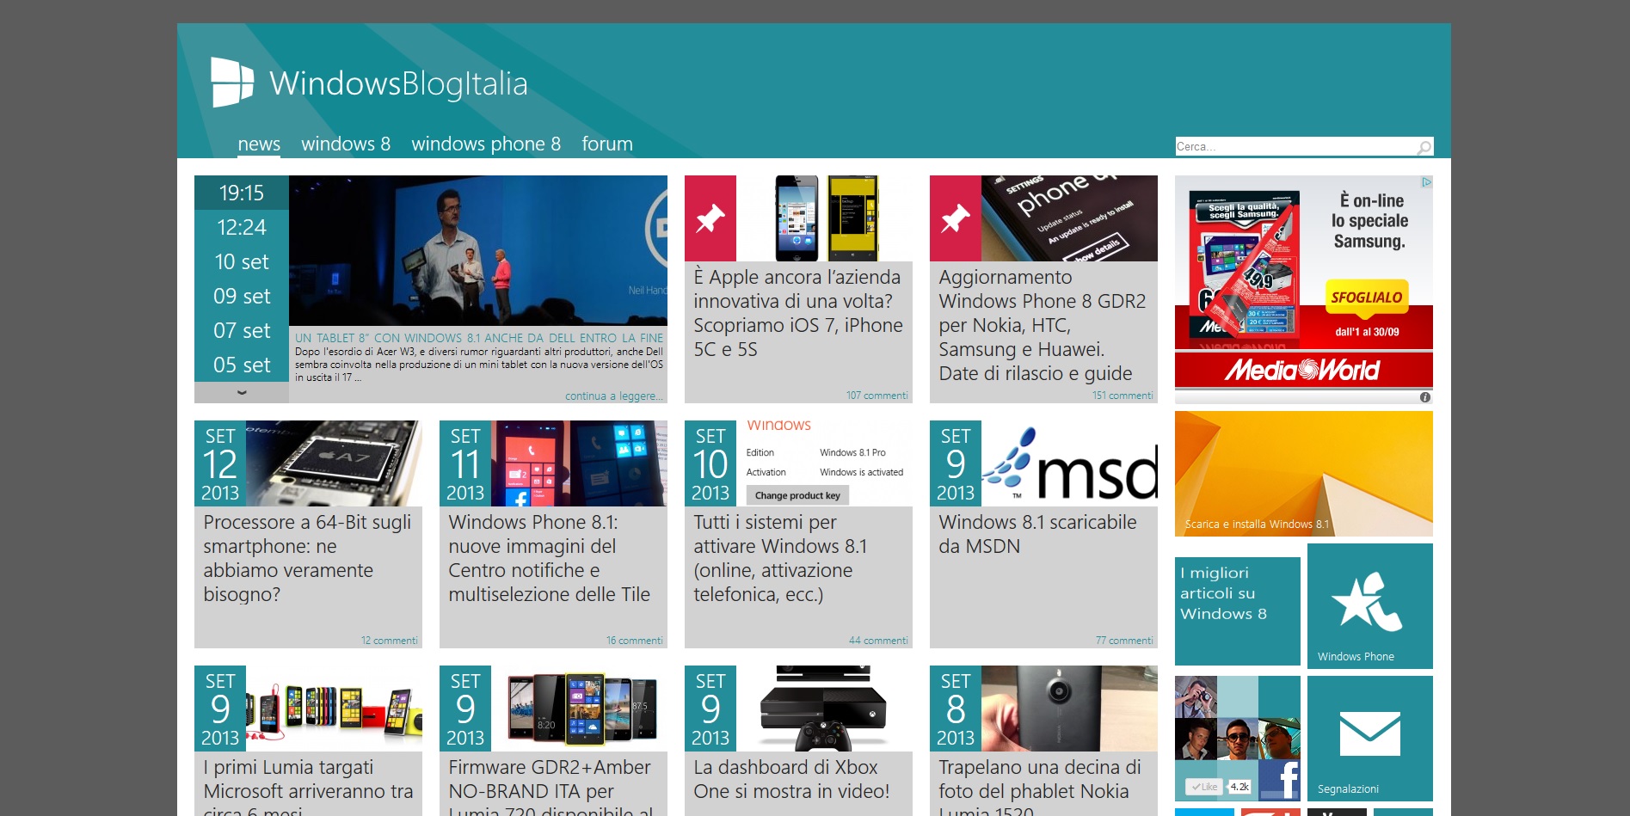Image resolution: width=1630 pixels, height=816 pixels.
Task: Open I migliori articoli su Windows 8 tile
Action: point(1238,610)
